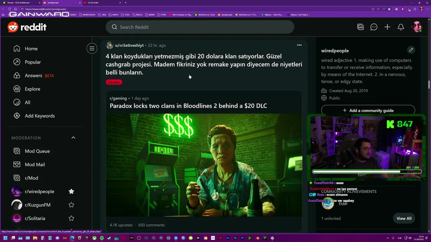Unfavorite r/wiredpeople star
Screen dimensions: 431x242
pyautogui.click(x=71, y=191)
